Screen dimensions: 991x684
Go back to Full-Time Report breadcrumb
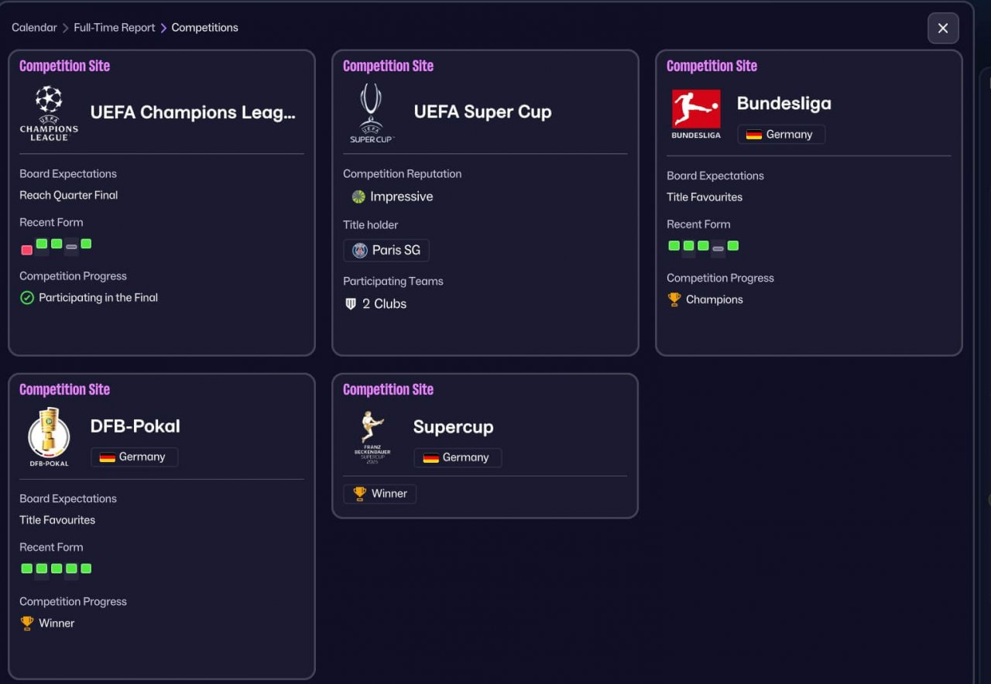tap(115, 27)
